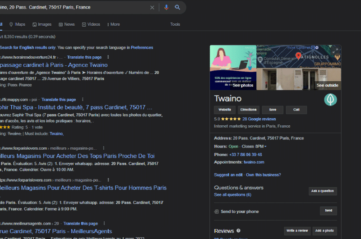Click Own this business link
The image size is (361, 239).
(x=264, y=175)
